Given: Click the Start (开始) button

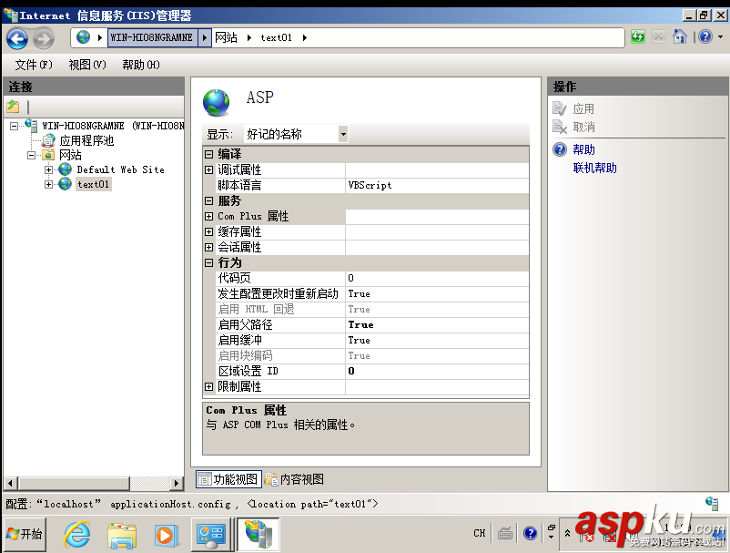Looking at the screenshot, I should [x=25, y=534].
